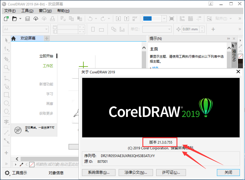Click the 关闭 button in About dialog

(x=228, y=173)
